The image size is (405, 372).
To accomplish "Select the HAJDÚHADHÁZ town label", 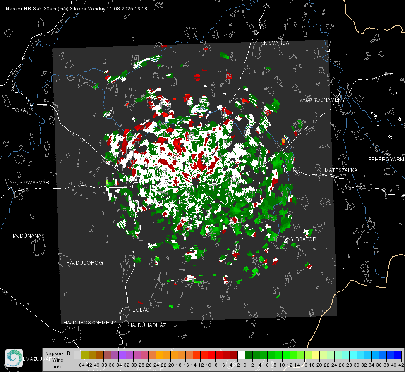I will (x=147, y=325).
